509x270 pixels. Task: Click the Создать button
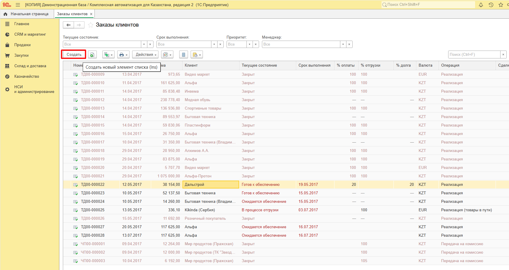74,55
